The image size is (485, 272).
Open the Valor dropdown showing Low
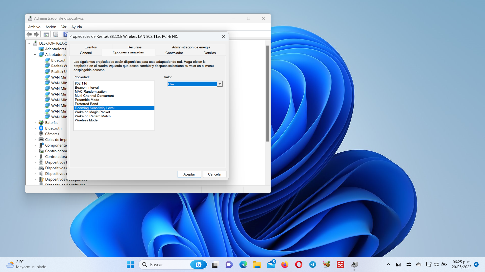click(220, 84)
